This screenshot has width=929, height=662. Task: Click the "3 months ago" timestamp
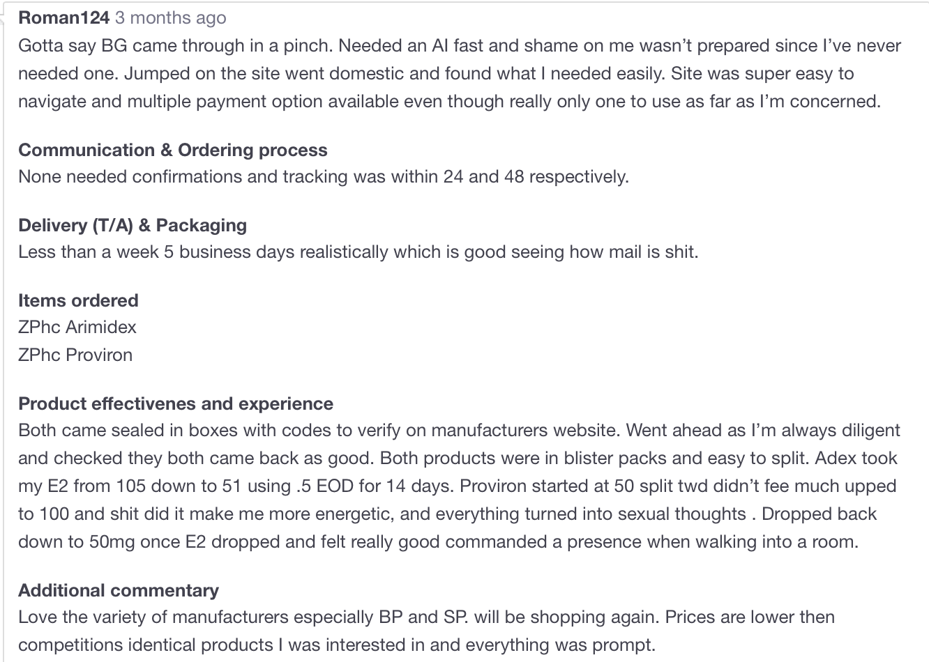(x=170, y=18)
